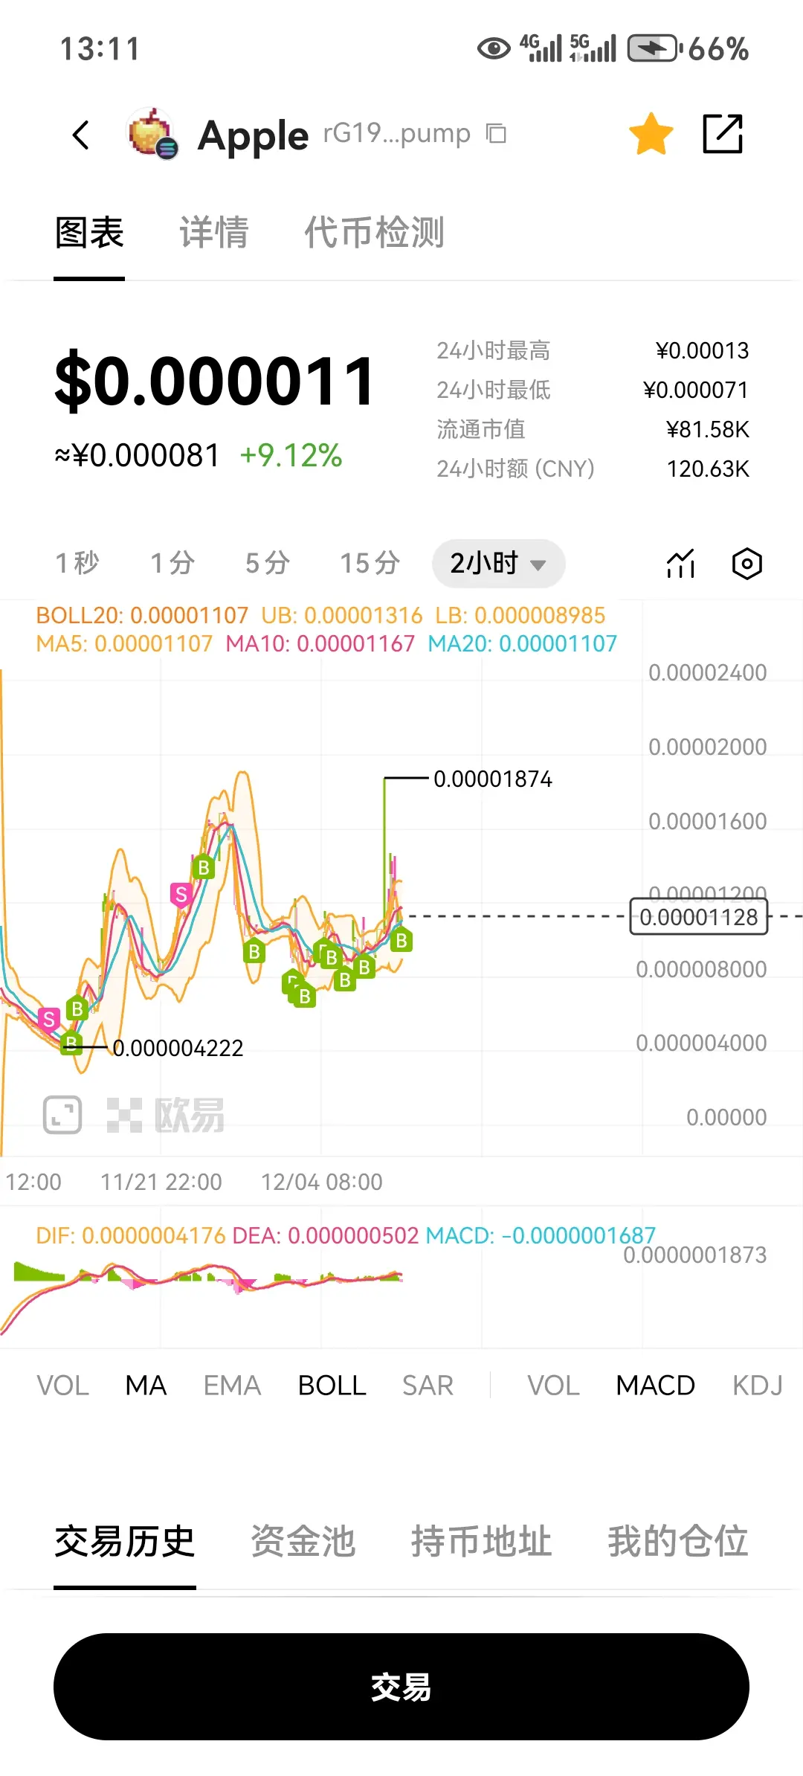Open the 持币地址 tab
Viewport: 803px width, 1776px height.
482,1541
